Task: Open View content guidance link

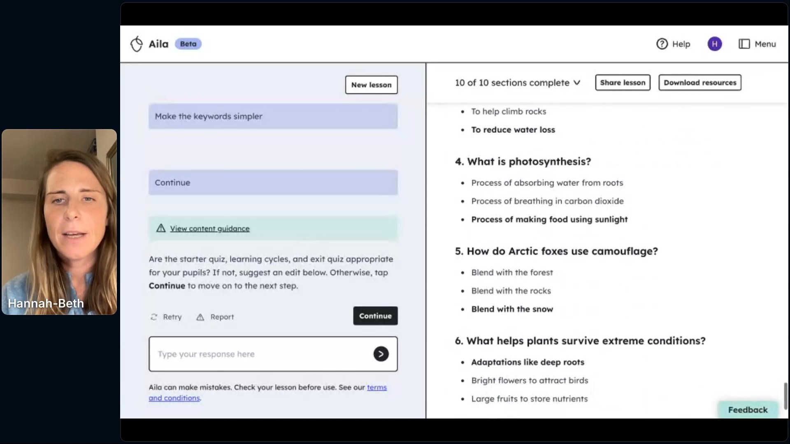Action: (x=210, y=229)
